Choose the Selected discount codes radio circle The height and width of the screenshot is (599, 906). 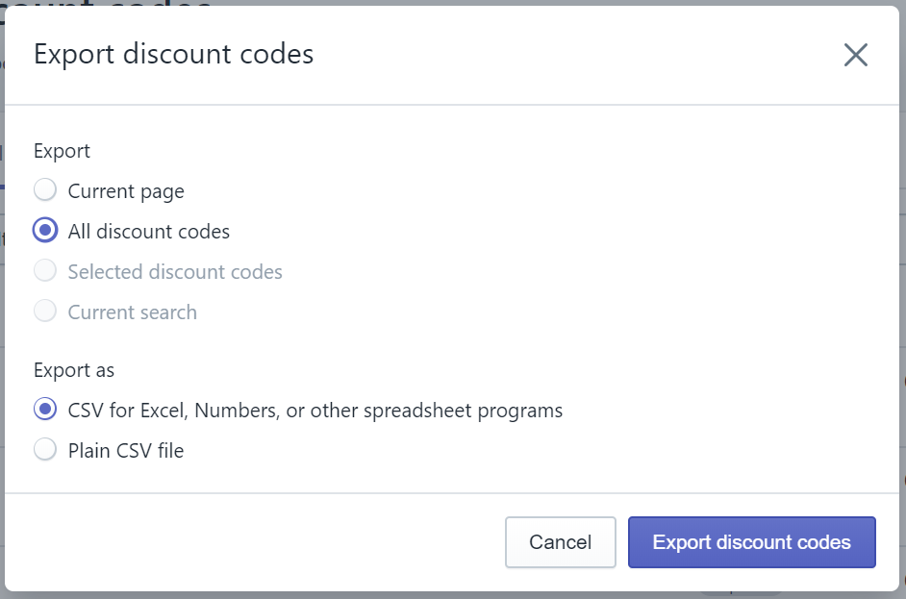tap(45, 270)
